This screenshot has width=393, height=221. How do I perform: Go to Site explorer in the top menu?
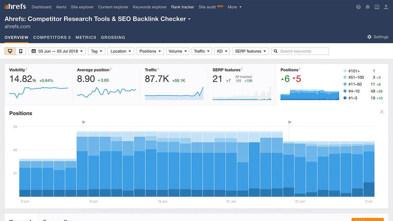point(82,7)
